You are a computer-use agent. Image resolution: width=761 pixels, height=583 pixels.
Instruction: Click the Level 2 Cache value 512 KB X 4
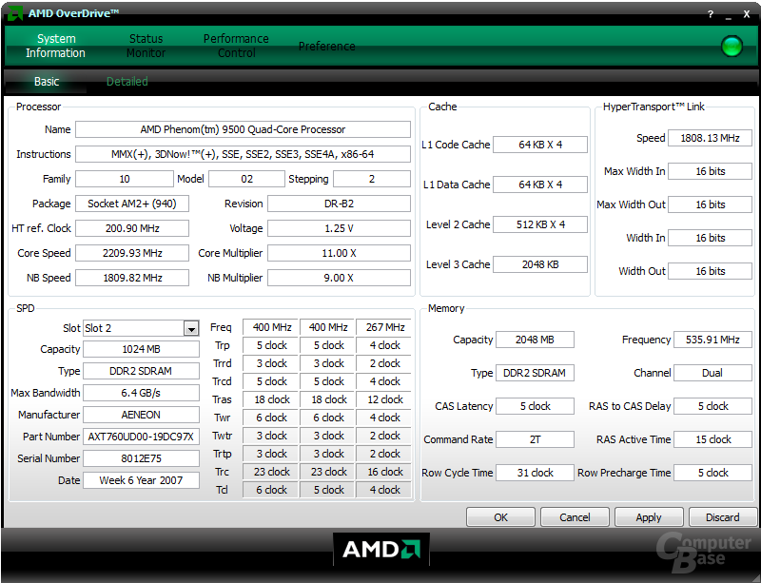540,224
